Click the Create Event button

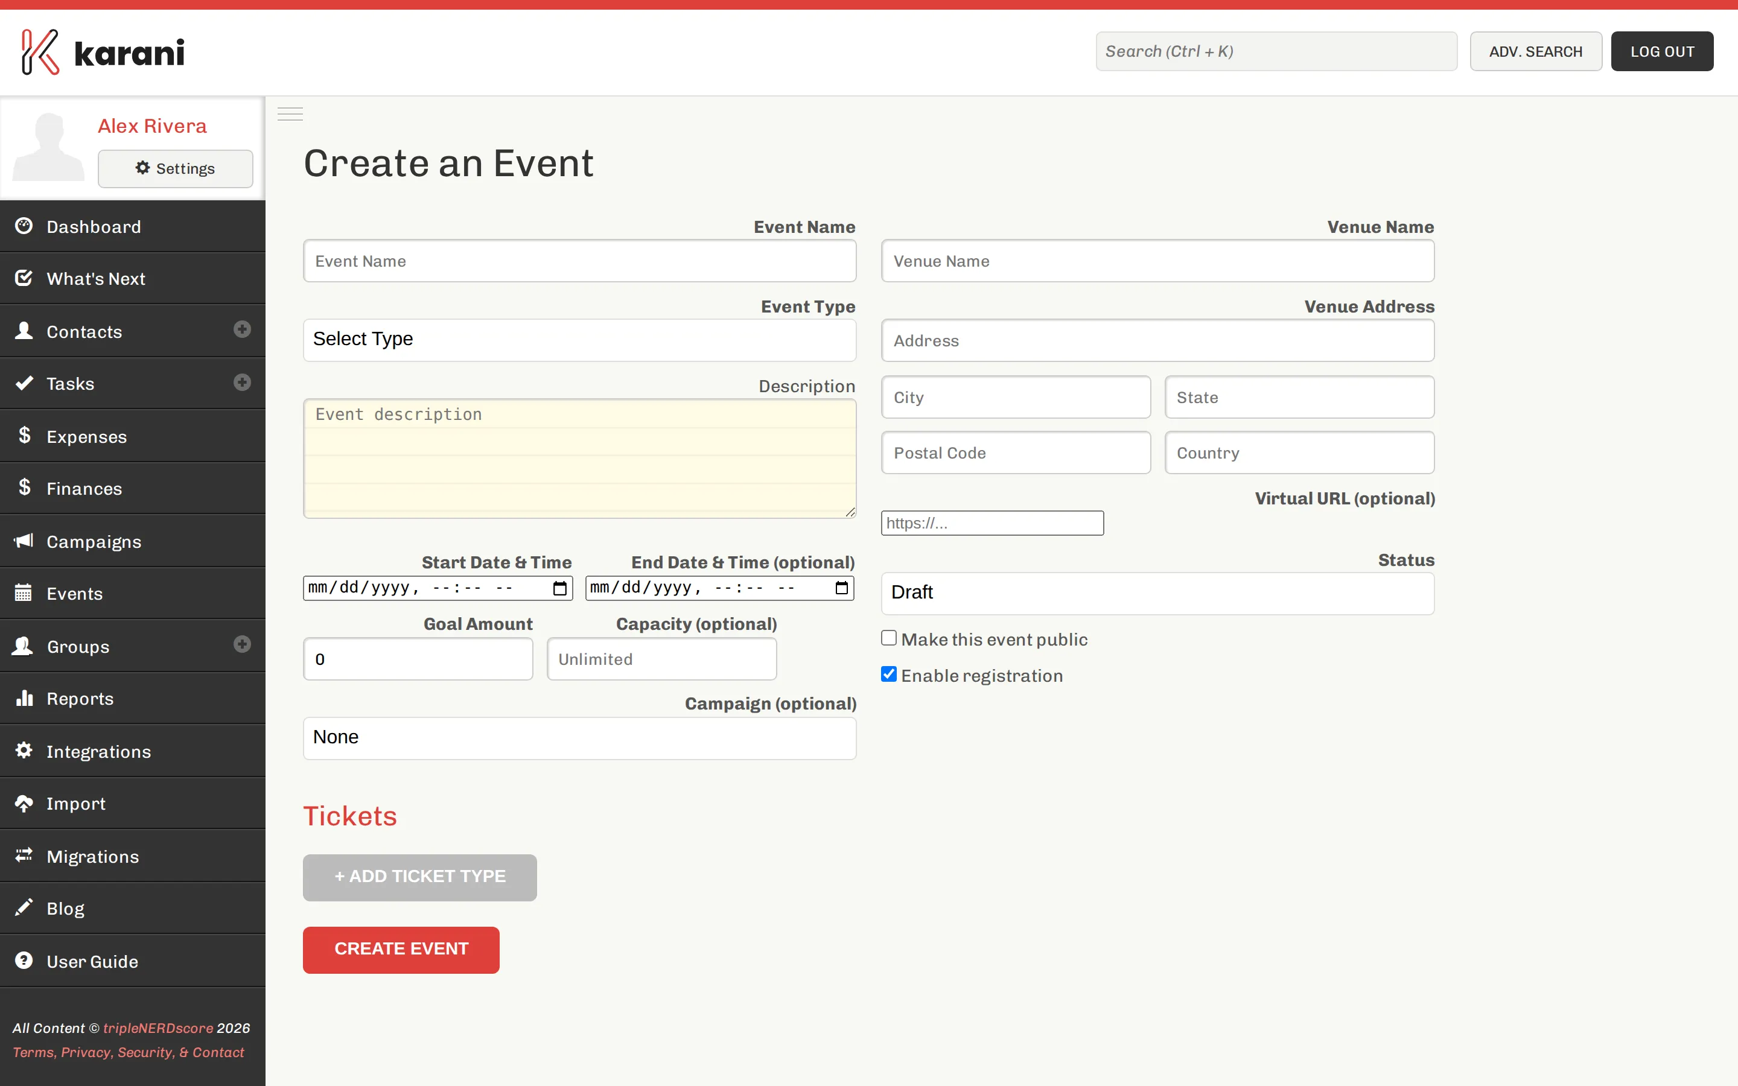pyautogui.click(x=401, y=950)
